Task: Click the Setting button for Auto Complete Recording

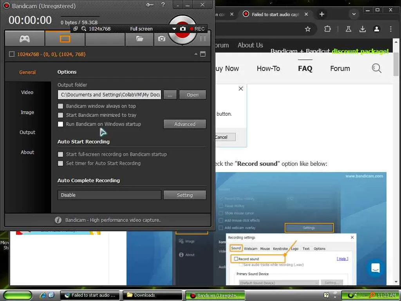Action: point(185,195)
